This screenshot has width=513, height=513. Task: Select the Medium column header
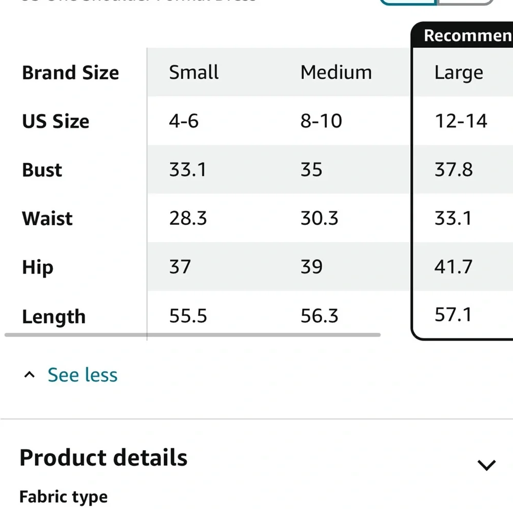pyautogui.click(x=336, y=72)
